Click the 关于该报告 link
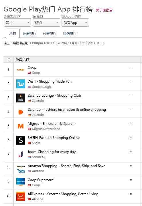Screen dimensions: 142x206 [x=104, y=10]
